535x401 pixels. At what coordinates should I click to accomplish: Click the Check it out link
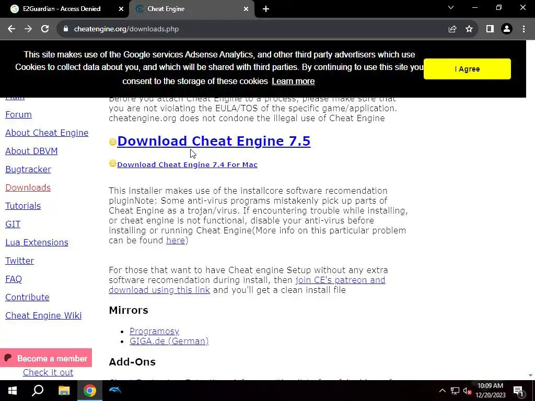pyautogui.click(x=48, y=372)
